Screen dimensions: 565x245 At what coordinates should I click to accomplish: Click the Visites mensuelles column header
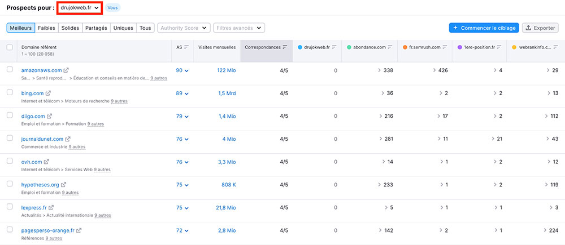(217, 47)
